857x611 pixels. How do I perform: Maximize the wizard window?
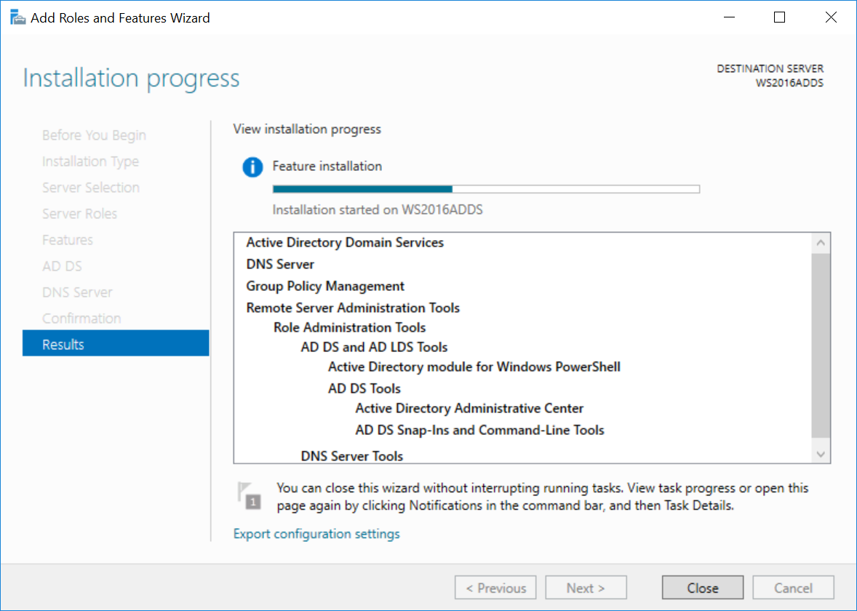779,17
